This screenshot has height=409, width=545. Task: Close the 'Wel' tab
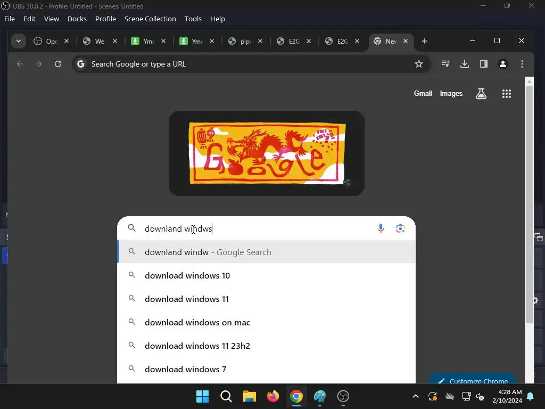[x=115, y=41]
